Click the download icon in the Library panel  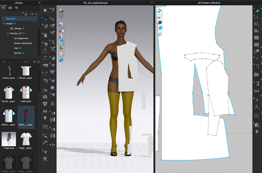[26, 14]
